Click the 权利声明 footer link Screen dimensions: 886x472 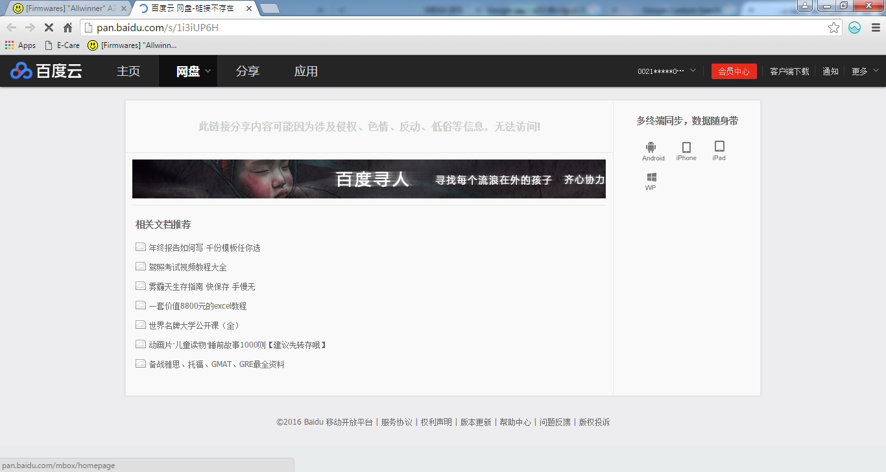coord(436,422)
